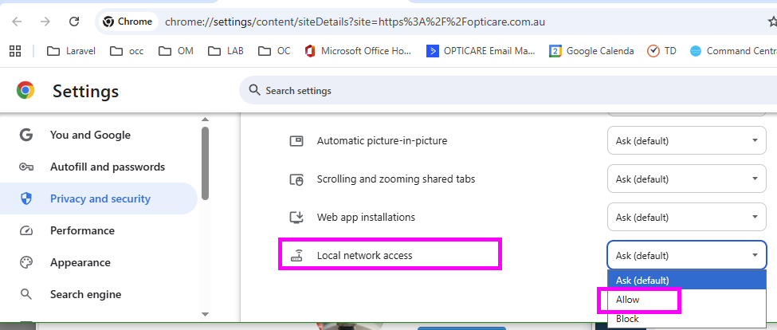Open the Performance settings section

(x=82, y=230)
